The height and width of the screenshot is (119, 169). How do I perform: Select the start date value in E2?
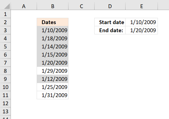(x=142, y=22)
